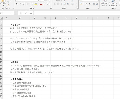The image size is (120, 99).
Task: Select the cell starting もし「ここをこうしたい！」
Action: (x=20, y=38)
